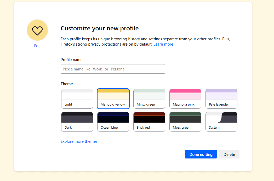This screenshot has width=274, height=181.
Task: Choose the Ocean blue theme swatch
Action: pos(113,122)
